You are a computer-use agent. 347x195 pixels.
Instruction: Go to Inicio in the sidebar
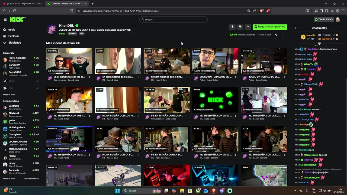(12, 30)
